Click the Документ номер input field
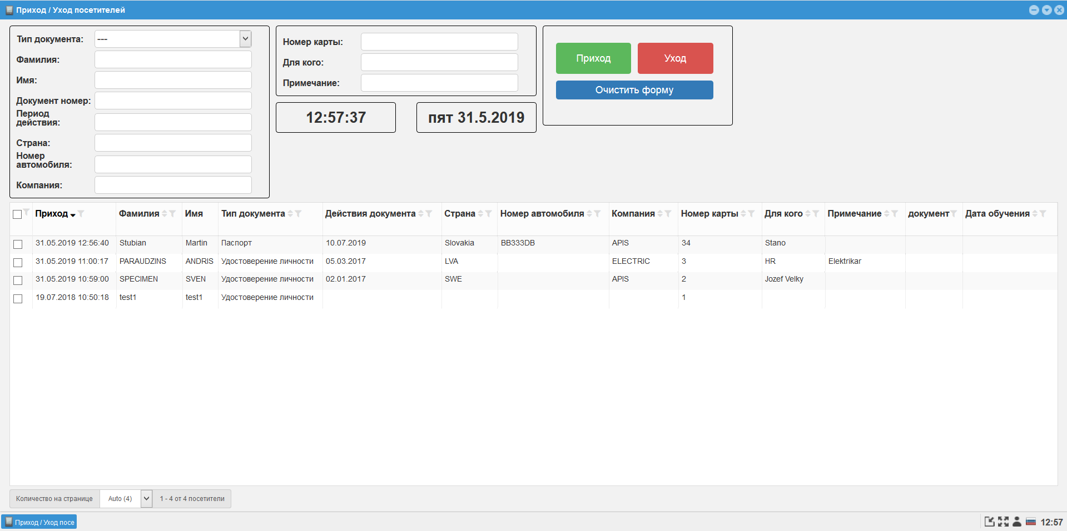The width and height of the screenshot is (1067, 531). tap(173, 101)
